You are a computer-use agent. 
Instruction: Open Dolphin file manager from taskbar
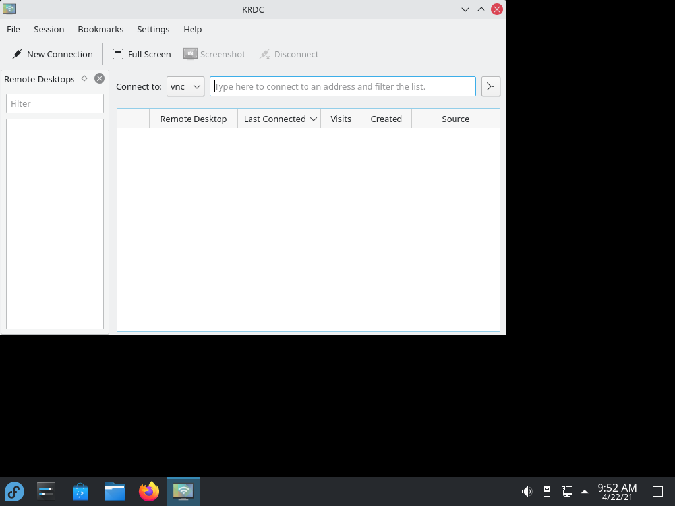[115, 492]
